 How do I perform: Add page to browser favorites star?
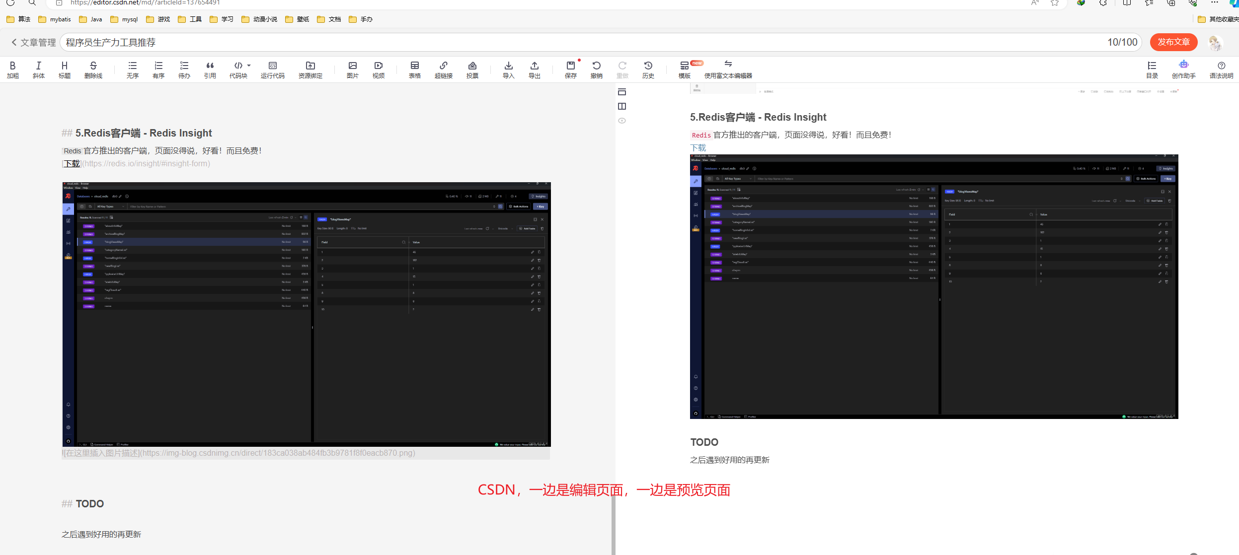pyautogui.click(x=1054, y=2)
